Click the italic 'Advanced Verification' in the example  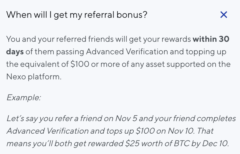coord(47,131)
